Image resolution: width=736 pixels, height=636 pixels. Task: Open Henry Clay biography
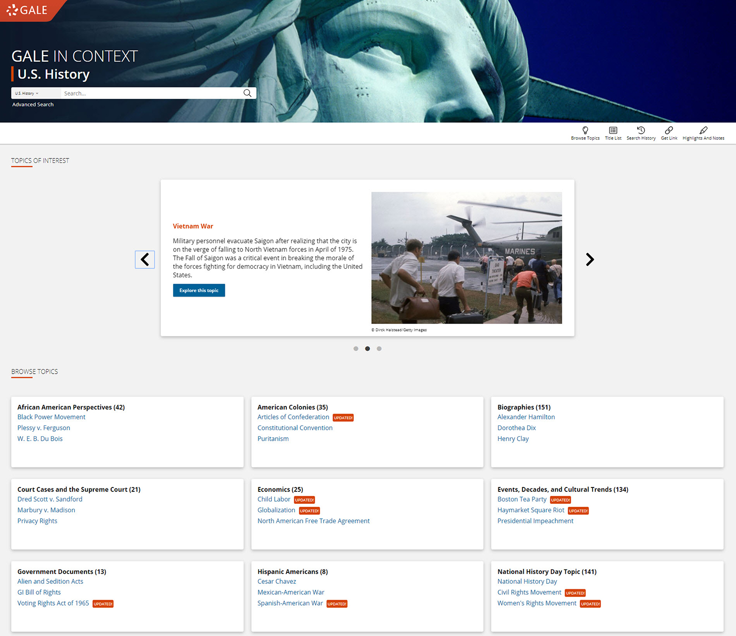[x=513, y=439]
